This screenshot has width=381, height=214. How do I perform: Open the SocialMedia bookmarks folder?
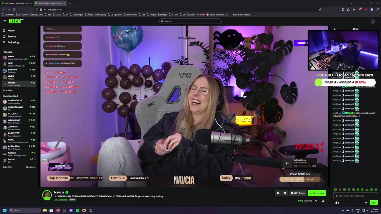pos(8,15)
